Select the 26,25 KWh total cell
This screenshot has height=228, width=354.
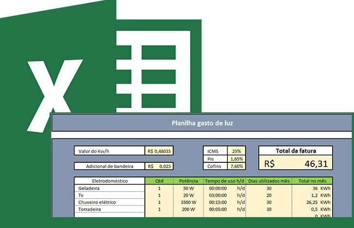click(312, 202)
